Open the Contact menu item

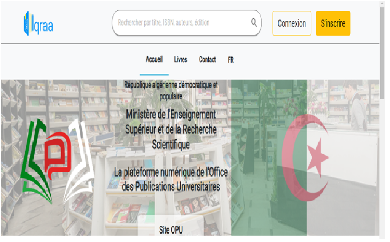[x=208, y=60]
